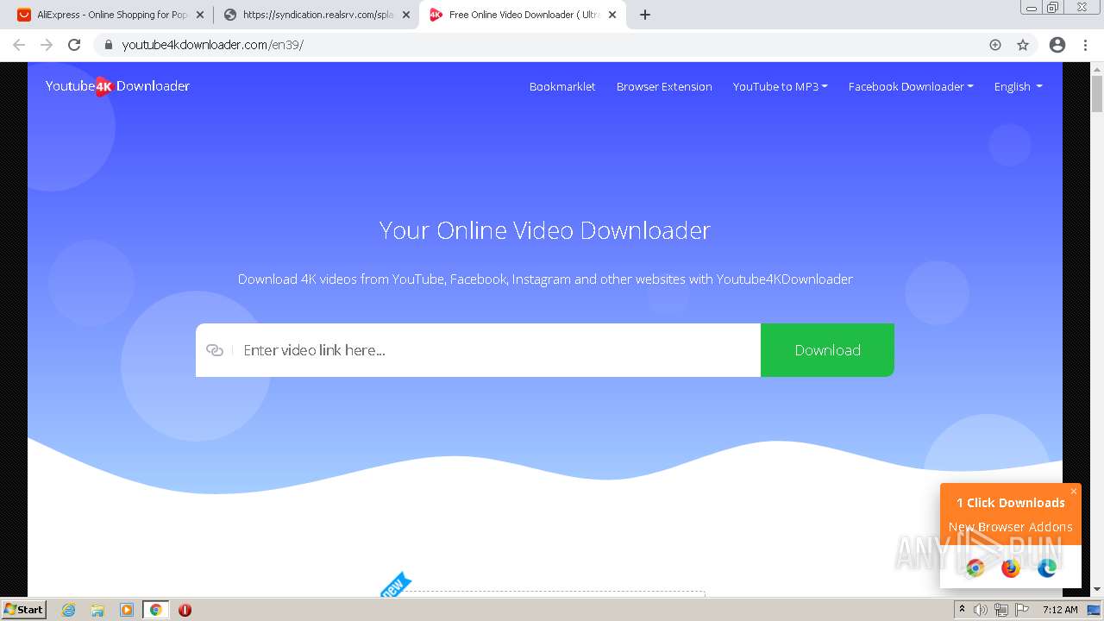
Task: Click the install/add circle icon in the address bar
Action: coord(995,45)
